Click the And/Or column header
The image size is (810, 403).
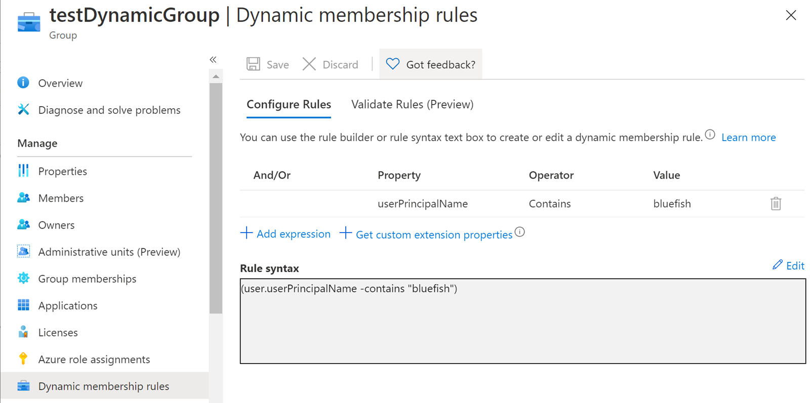(272, 175)
